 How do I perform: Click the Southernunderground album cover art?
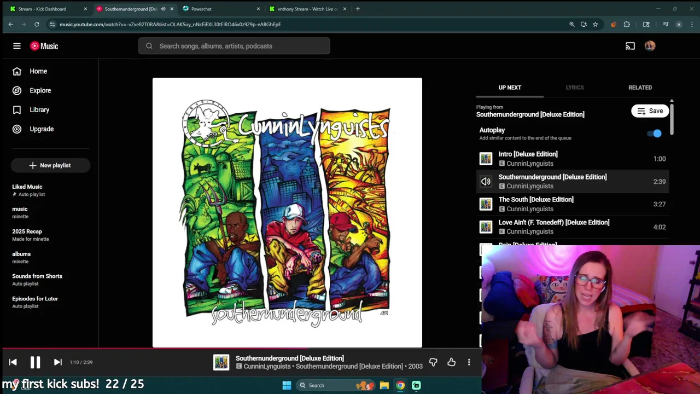287,212
